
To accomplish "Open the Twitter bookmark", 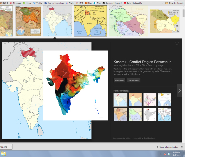I will pos(38,3).
